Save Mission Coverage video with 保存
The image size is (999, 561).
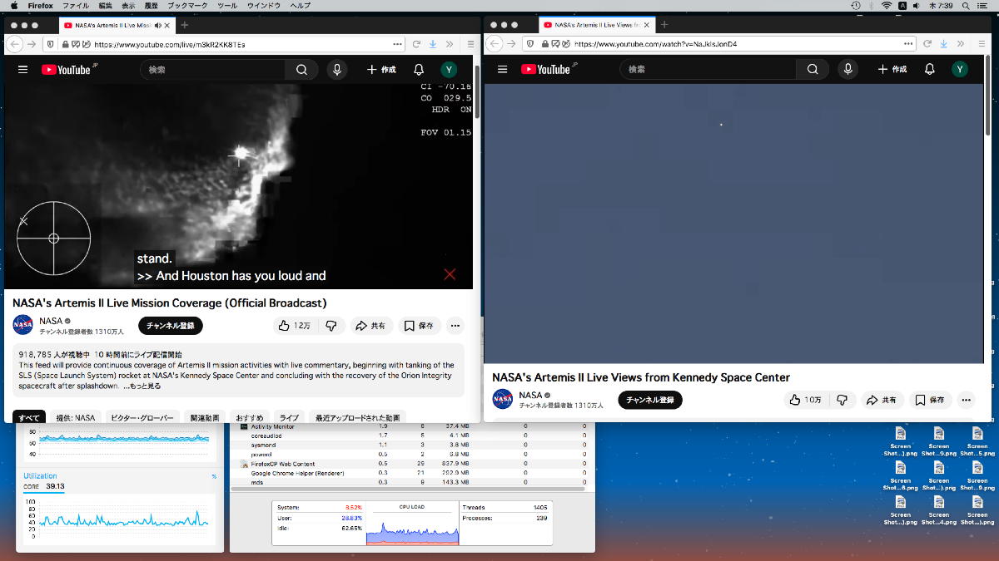point(420,326)
